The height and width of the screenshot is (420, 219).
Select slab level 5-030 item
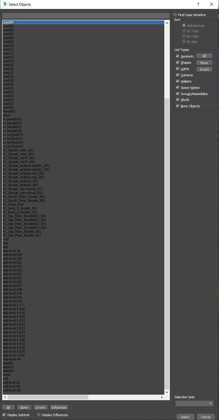pos(83,355)
